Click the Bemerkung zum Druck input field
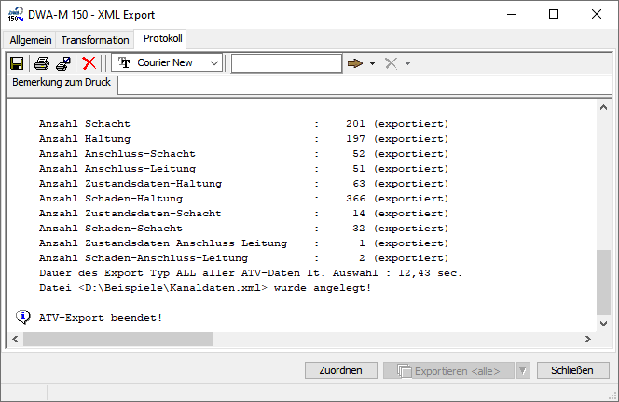This screenshot has height=402, width=619. coord(364,86)
